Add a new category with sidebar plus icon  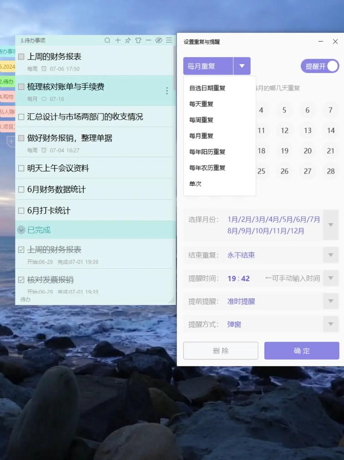coord(11,142)
